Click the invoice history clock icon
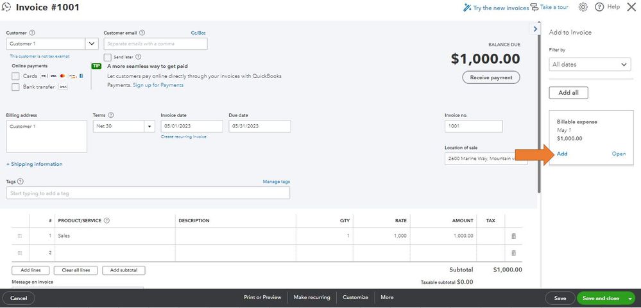 coord(6,8)
